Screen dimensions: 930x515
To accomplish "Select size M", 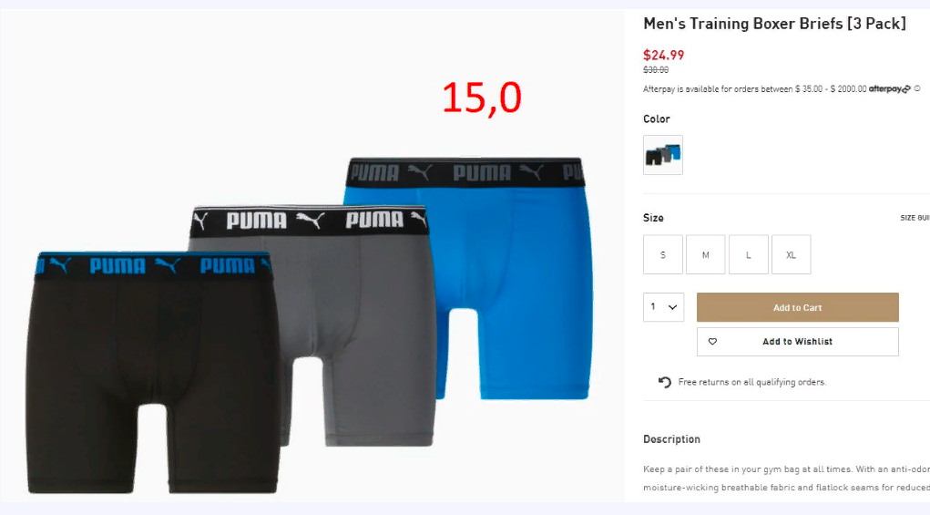I will [706, 254].
